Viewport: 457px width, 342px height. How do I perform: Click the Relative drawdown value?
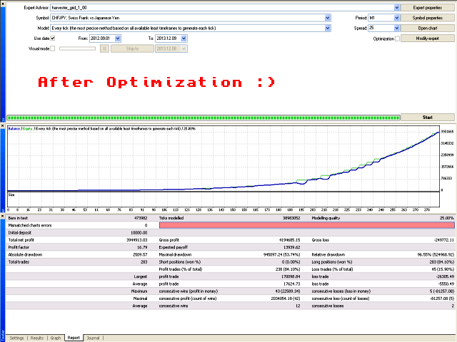pos(436,255)
